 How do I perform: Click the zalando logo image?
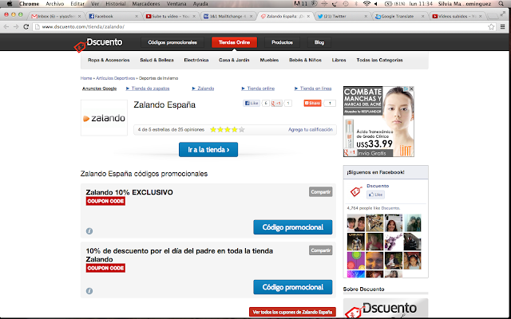[104, 118]
